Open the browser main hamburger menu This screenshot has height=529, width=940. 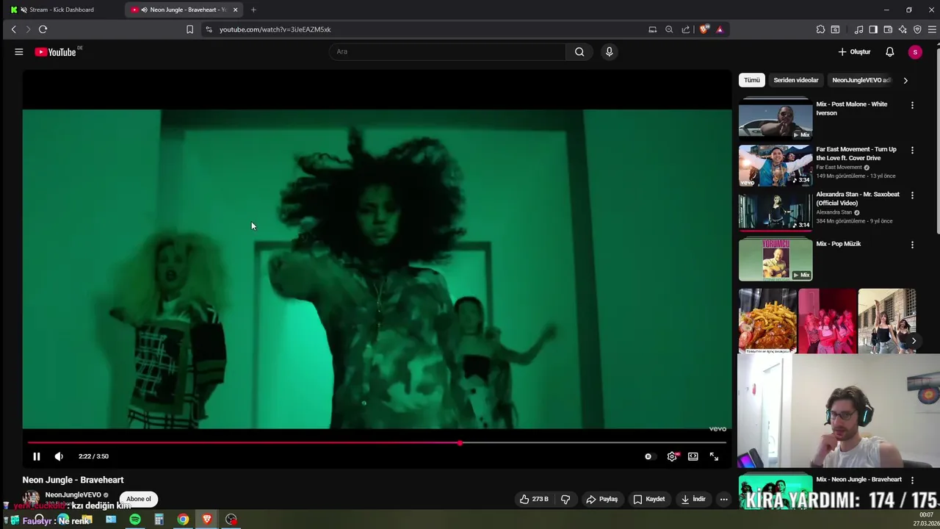tap(932, 29)
